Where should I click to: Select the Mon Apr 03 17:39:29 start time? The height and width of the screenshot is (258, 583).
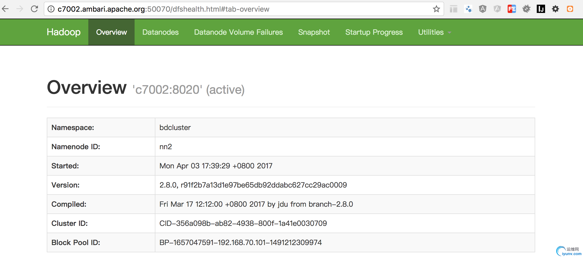click(216, 166)
